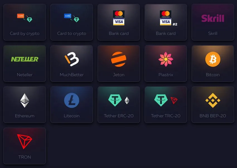Open the MuchBetter payment option
The width and height of the screenshot is (237, 168).
click(x=72, y=64)
